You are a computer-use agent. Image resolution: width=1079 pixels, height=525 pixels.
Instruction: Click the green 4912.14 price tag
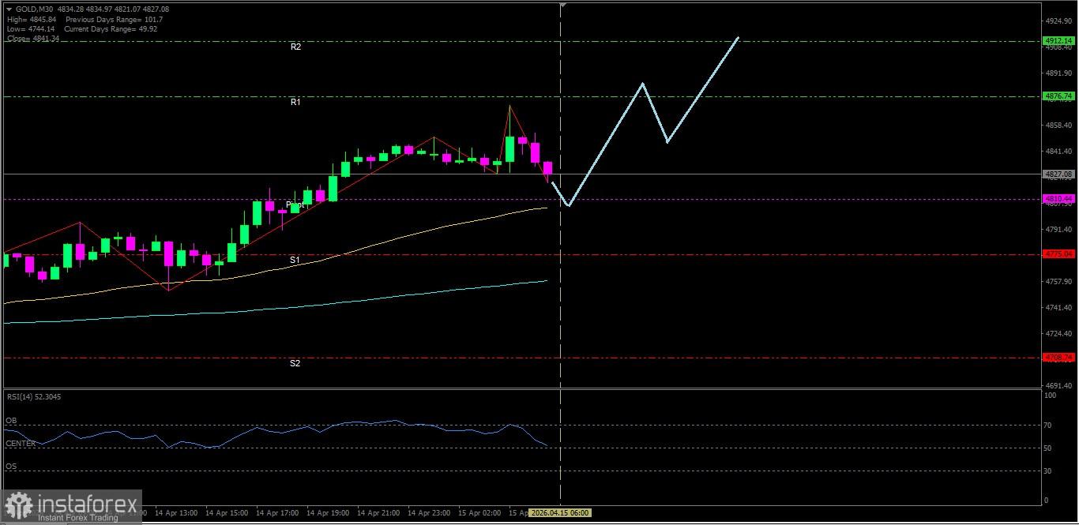pyautogui.click(x=1058, y=40)
